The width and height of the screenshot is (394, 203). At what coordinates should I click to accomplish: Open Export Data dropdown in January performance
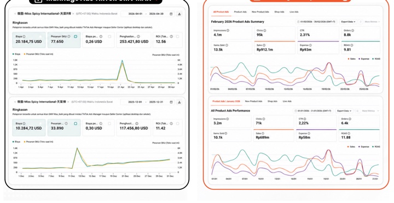344,111
